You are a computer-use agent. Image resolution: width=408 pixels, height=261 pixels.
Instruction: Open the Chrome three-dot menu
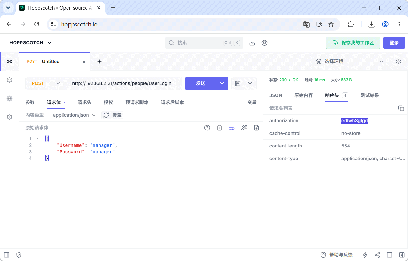pyautogui.click(x=399, y=24)
